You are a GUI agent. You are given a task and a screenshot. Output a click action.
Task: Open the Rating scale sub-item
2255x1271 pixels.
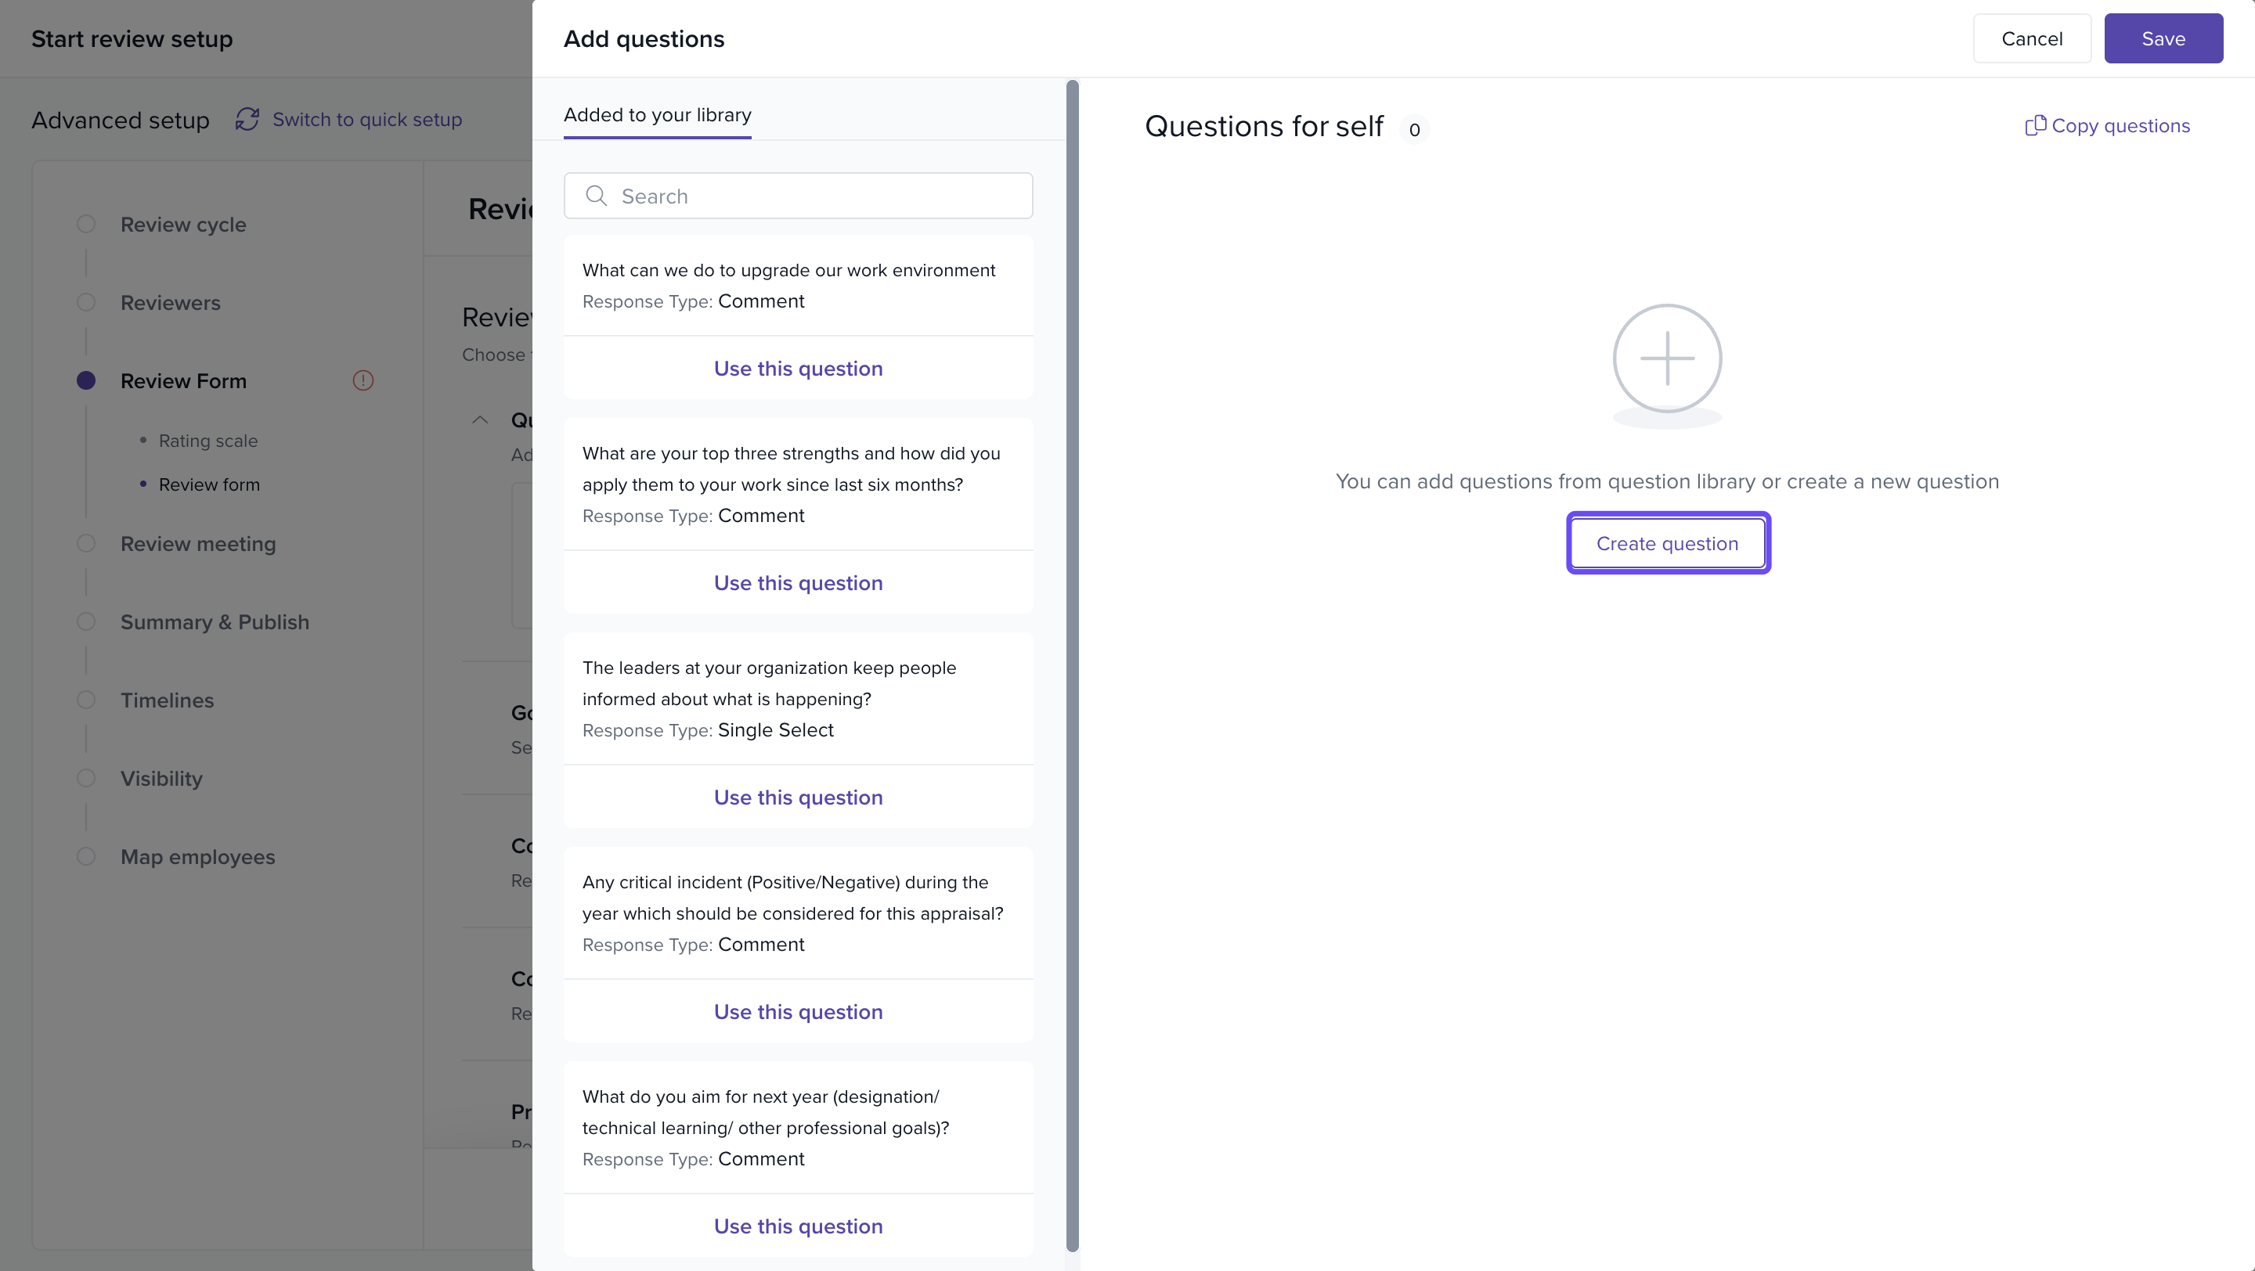coord(207,441)
